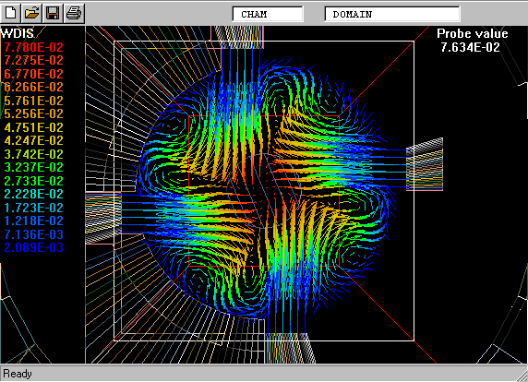The height and width of the screenshot is (382, 528).
Task: Click the DOMAIN text field
Action: tap(392, 14)
